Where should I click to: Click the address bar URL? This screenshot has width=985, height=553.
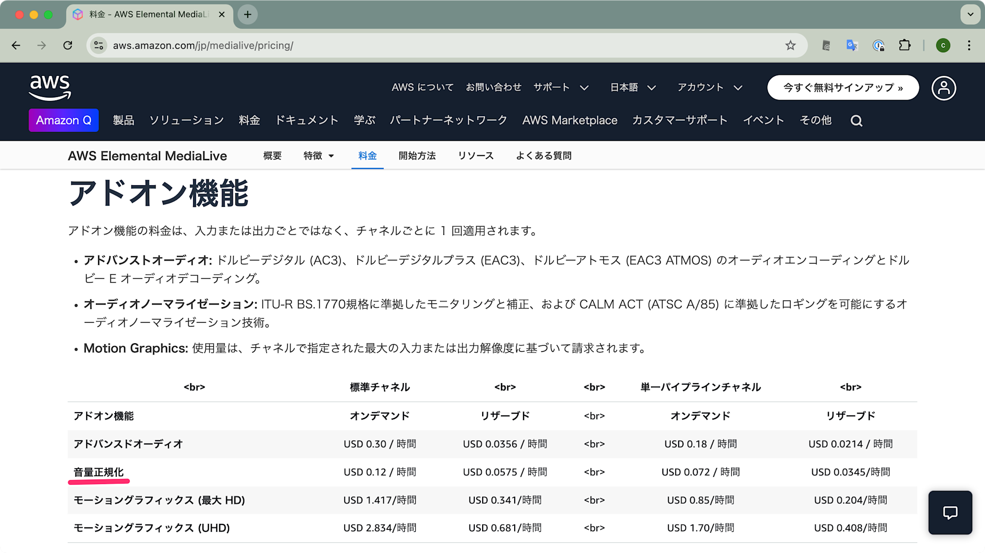click(x=203, y=45)
